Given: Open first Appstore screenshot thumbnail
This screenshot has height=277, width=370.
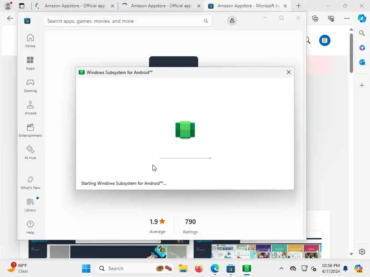Looking at the screenshot, I should (x=109, y=249).
